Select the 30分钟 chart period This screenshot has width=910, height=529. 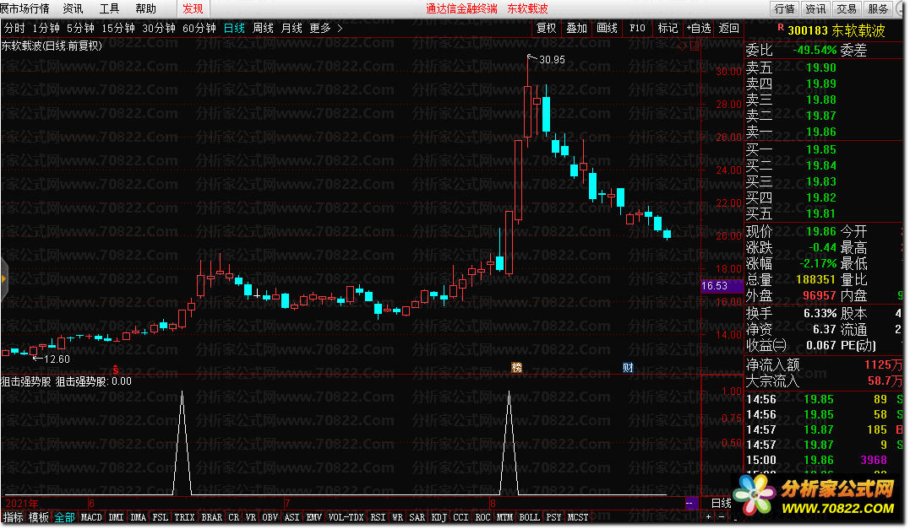pyautogui.click(x=159, y=28)
